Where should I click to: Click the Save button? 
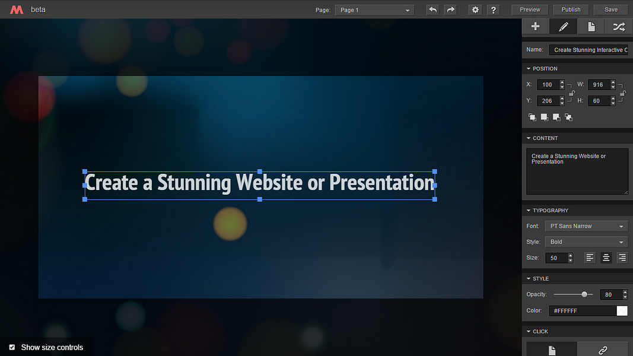611,9
